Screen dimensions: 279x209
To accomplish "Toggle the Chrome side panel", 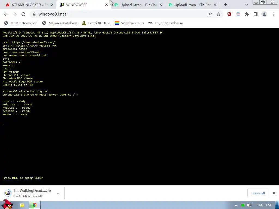I will (x=256, y=14).
